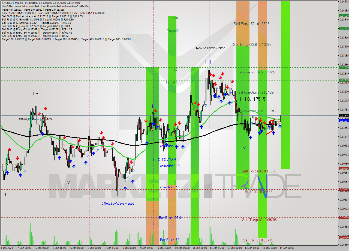Click the 0.10932 price scale value
This screenshot has height=251, width=349.
pyautogui.click(x=344, y=146)
